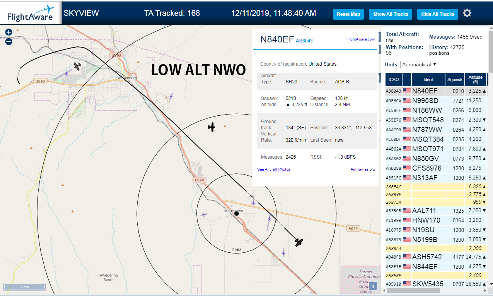Select the N844EF aircraft row
This screenshot has width=493, height=296.
(436, 266)
